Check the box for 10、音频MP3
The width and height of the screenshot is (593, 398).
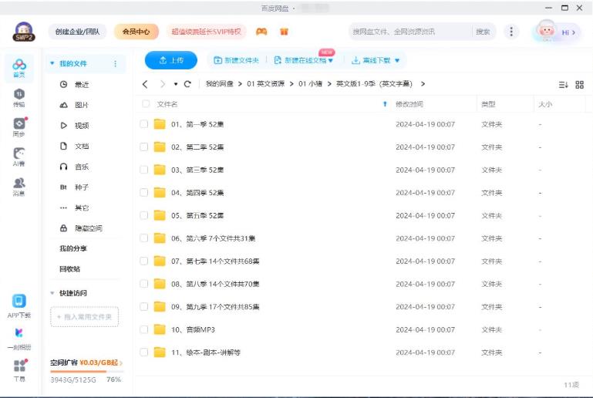tap(144, 329)
